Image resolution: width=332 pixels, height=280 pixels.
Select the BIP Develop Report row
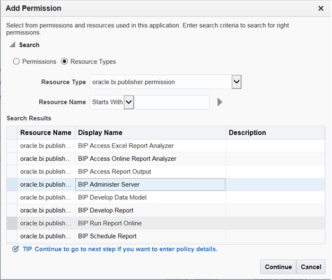coord(106,211)
